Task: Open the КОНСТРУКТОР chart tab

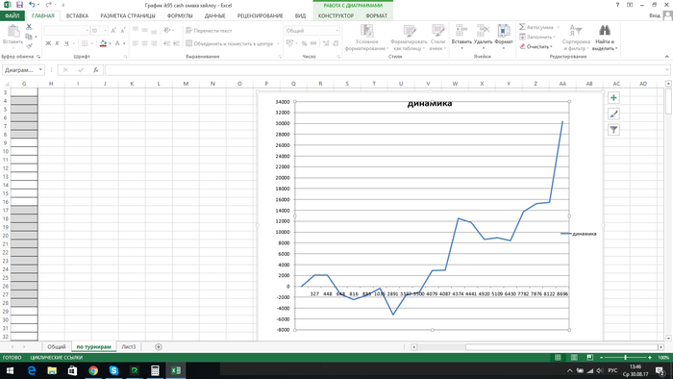Action: [x=336, y=15]
